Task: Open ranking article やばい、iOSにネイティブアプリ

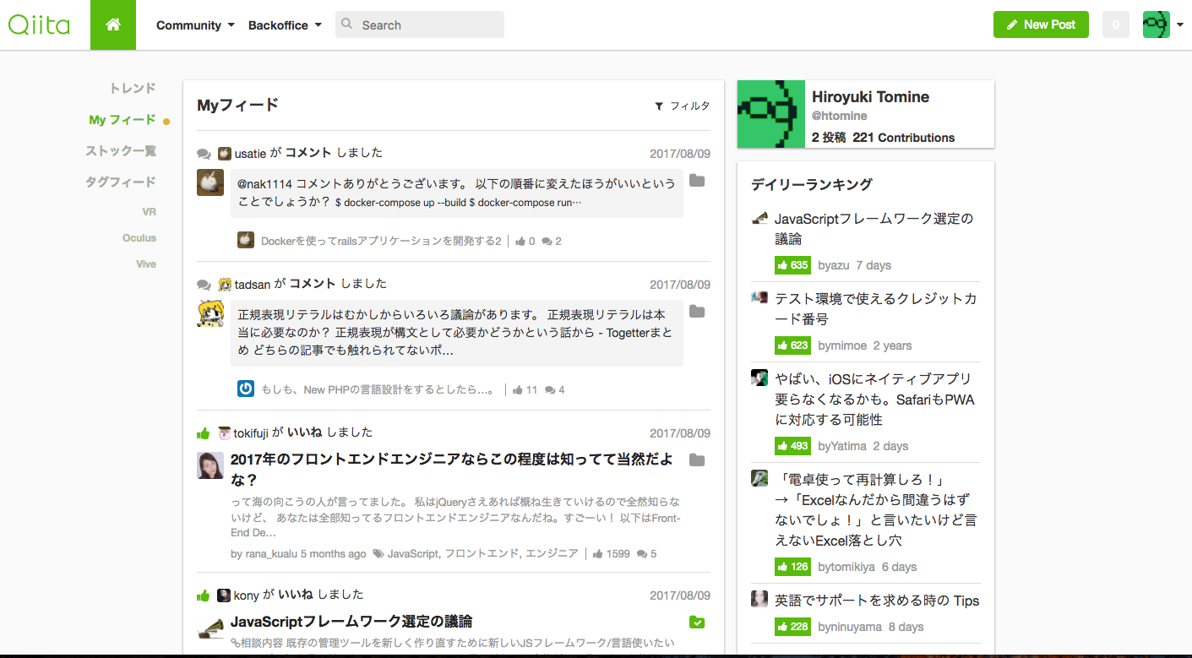Action: tap(874, 400)
